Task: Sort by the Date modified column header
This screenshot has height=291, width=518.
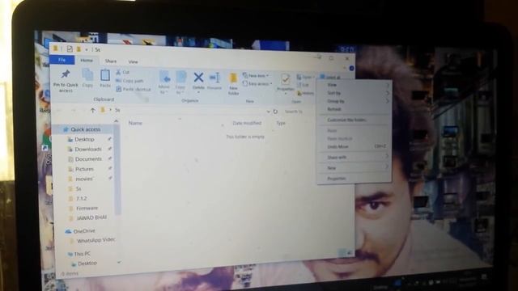Action: (247, 123)
